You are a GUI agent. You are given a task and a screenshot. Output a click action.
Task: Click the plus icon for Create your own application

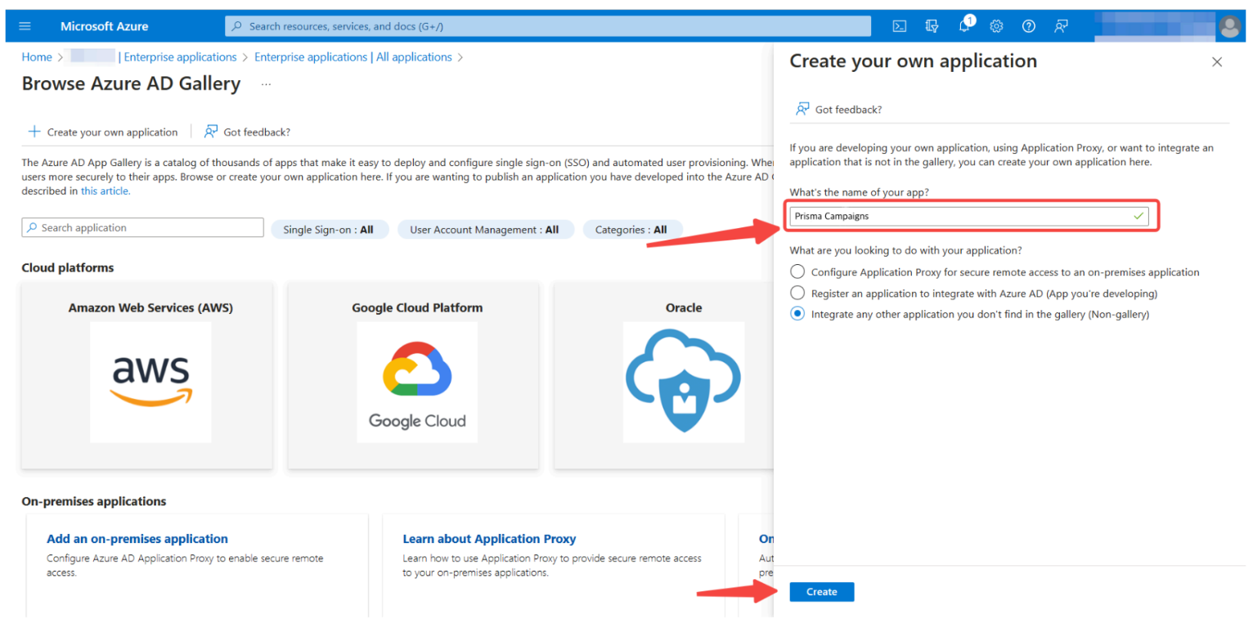tap(34, 132)
